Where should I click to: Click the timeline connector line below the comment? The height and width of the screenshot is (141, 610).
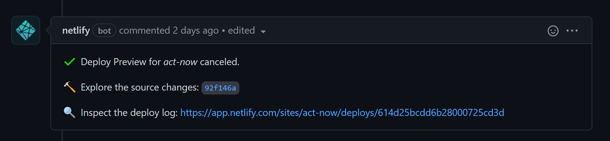tap(62, 135)
